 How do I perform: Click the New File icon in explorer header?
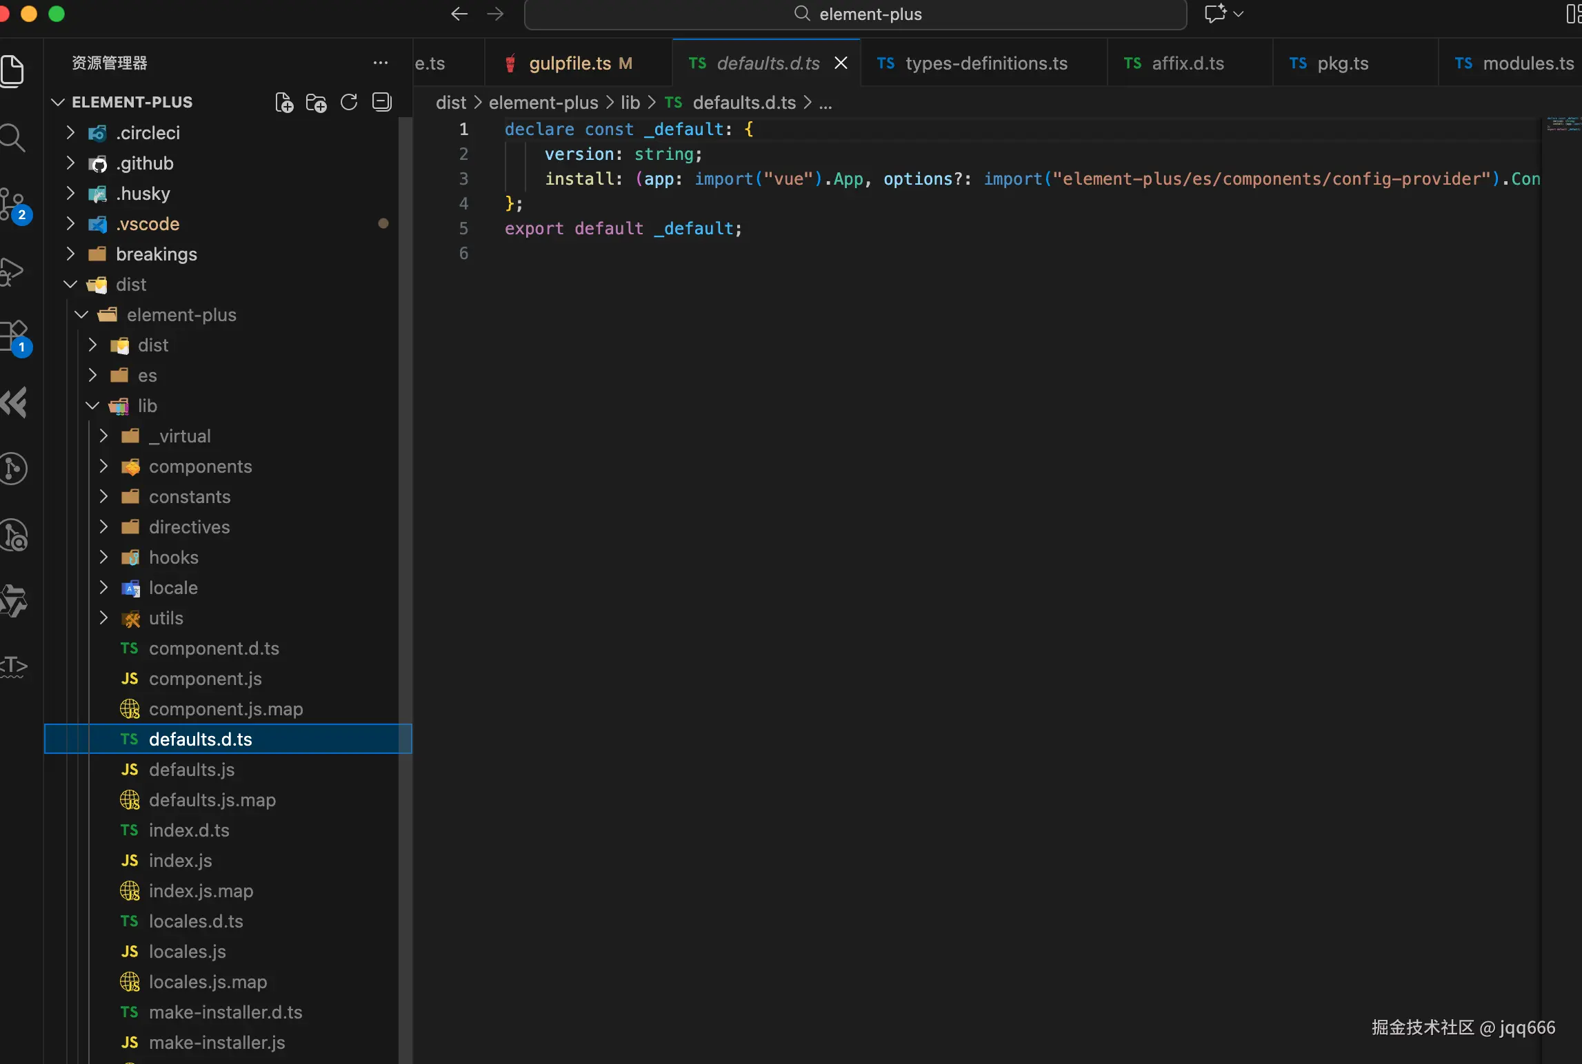pyautogui.click(x=284, y=103)
